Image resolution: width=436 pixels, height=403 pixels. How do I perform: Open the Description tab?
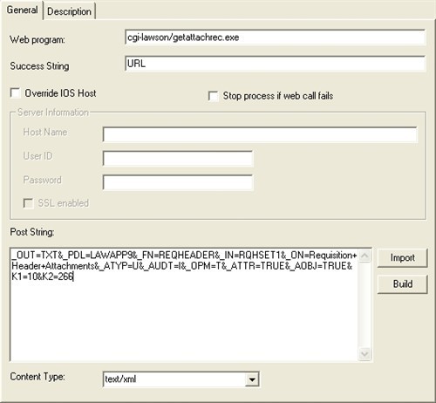(x=69, y=11)
